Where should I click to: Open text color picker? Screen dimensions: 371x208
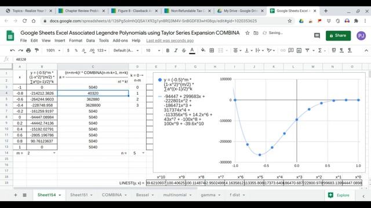click(x=192, y=50)
